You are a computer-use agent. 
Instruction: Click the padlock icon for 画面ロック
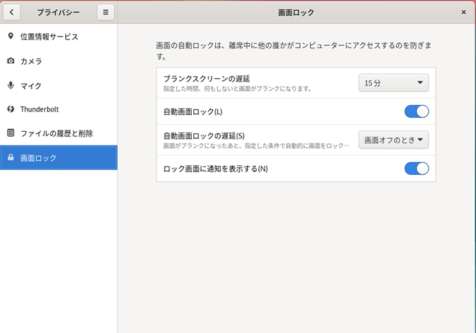coord(11,158)
